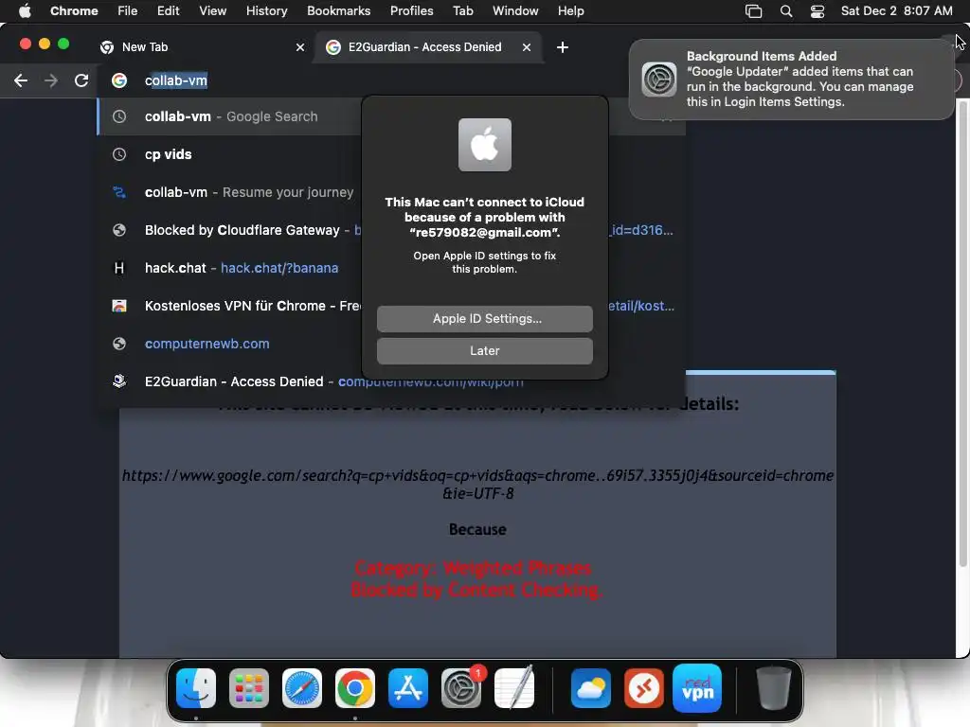Screen dimensions: 970x727
Task: Open the Blocked by Cloudflare Gateway suggestion
Action: click(229, 230)
